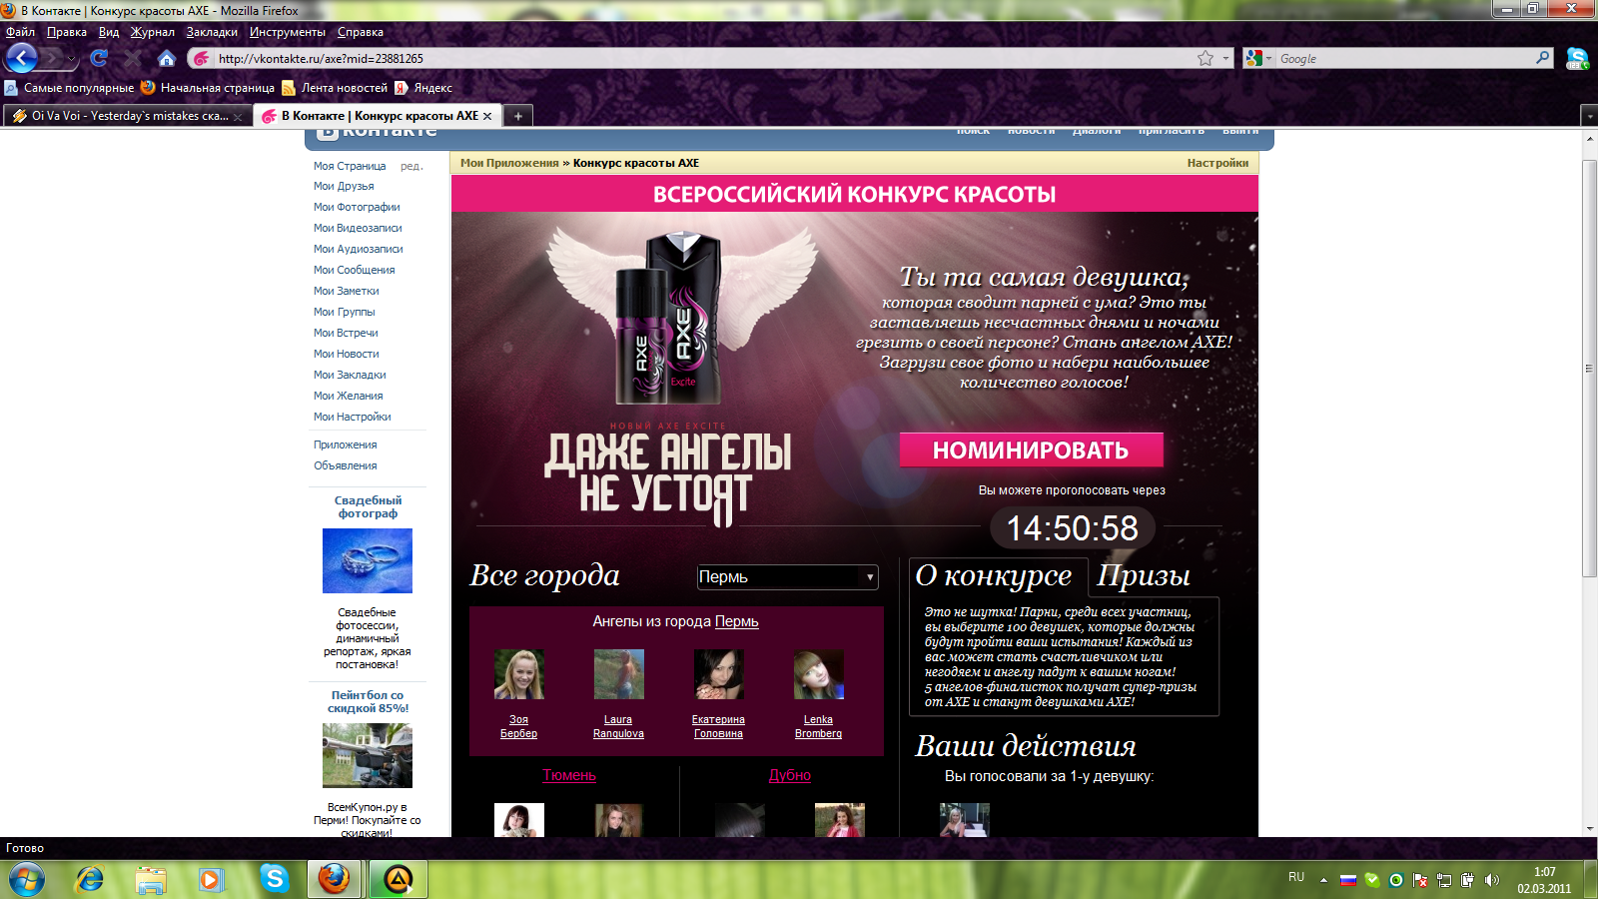Open the Мои Фотографии sidebar link
Image resolution: width=1598 pixels, height=899 pixels.
point(357,207)
